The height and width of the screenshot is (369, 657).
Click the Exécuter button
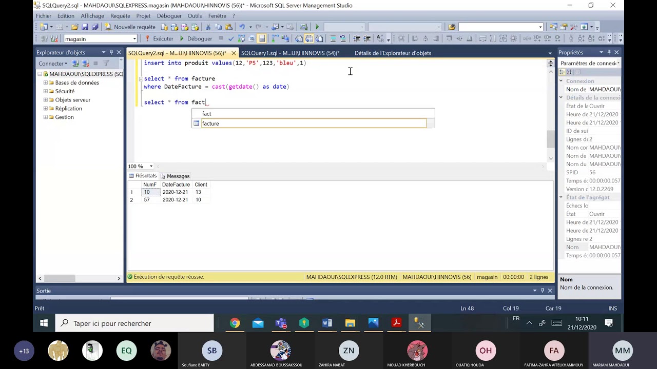(160, 38)
